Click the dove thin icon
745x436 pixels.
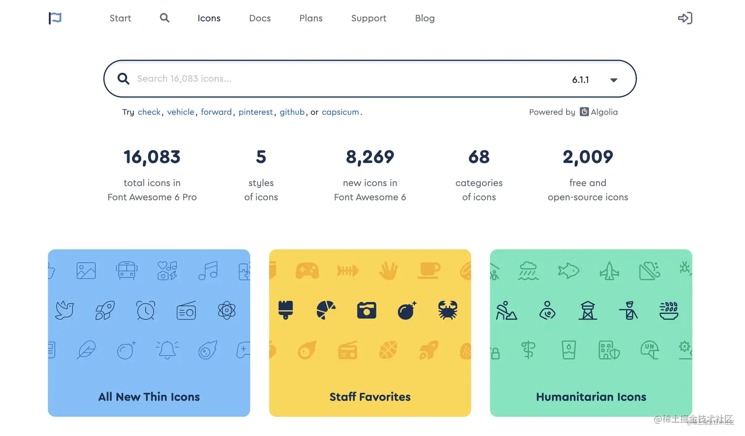(65, 311)
